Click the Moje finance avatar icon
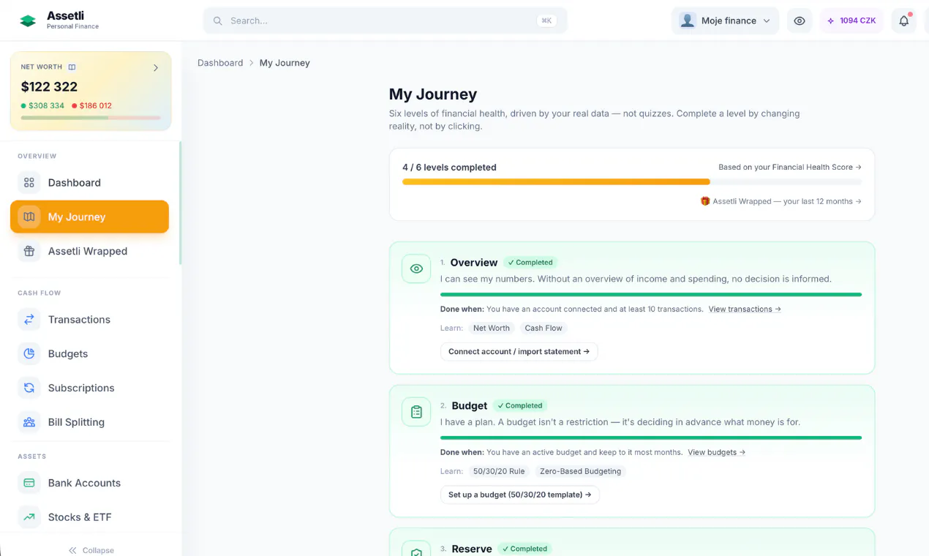The width and height of the screenshot is (929, 556). click(x=687, y=20)
